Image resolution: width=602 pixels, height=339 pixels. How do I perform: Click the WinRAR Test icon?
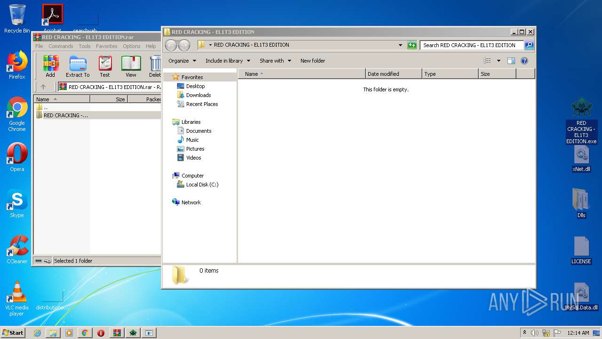105,66
